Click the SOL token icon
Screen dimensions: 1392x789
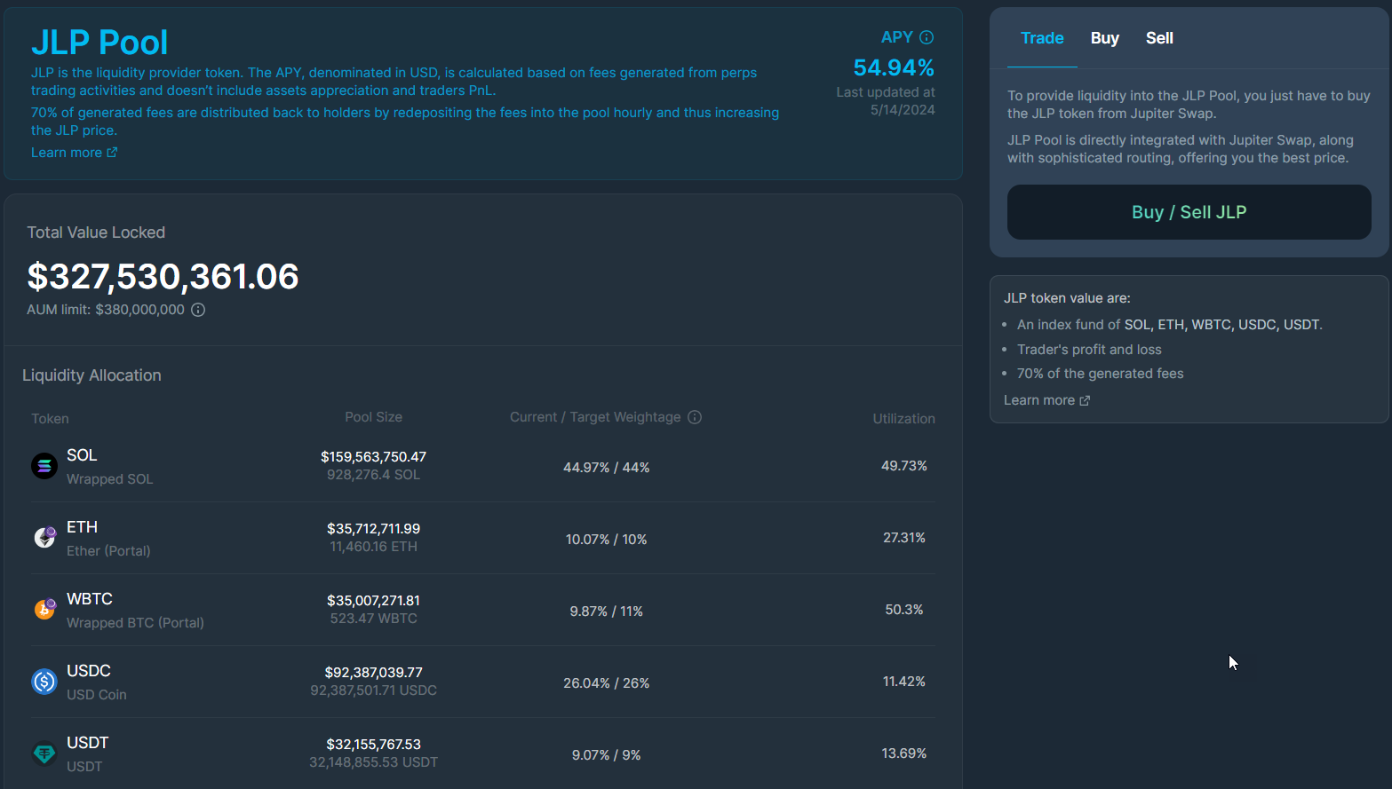(44, 466)
